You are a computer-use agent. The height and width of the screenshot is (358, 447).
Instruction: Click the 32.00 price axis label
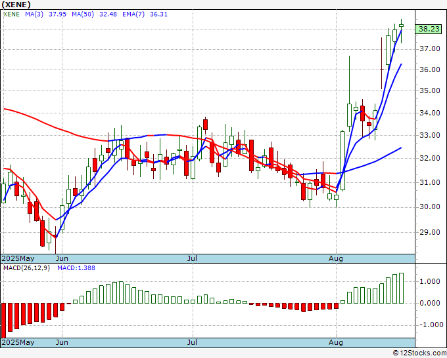click(x=430, y=158)
